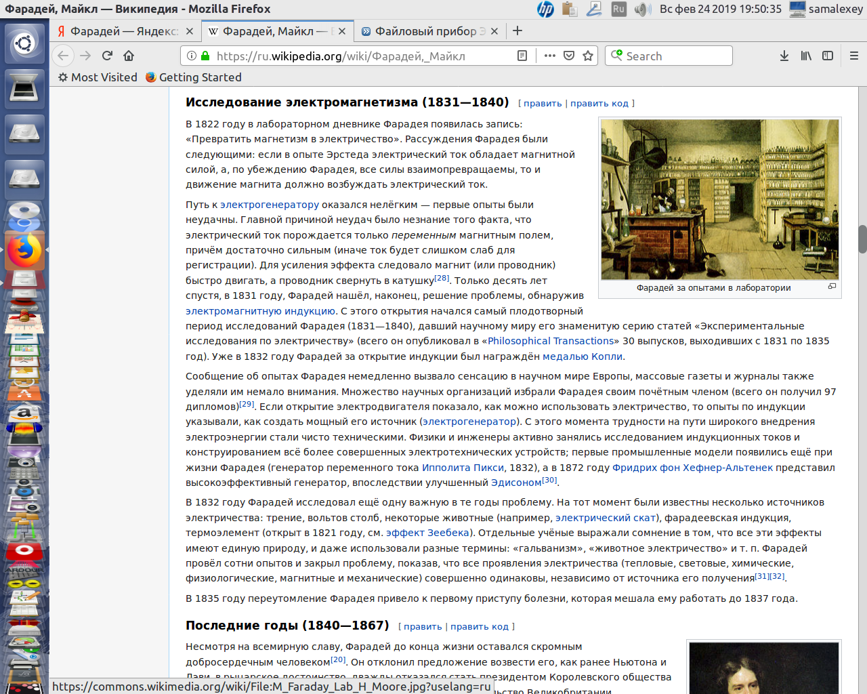Reload the current Wikipedia page
Viewport: 867px width, 694px height.
pos(107,56)
